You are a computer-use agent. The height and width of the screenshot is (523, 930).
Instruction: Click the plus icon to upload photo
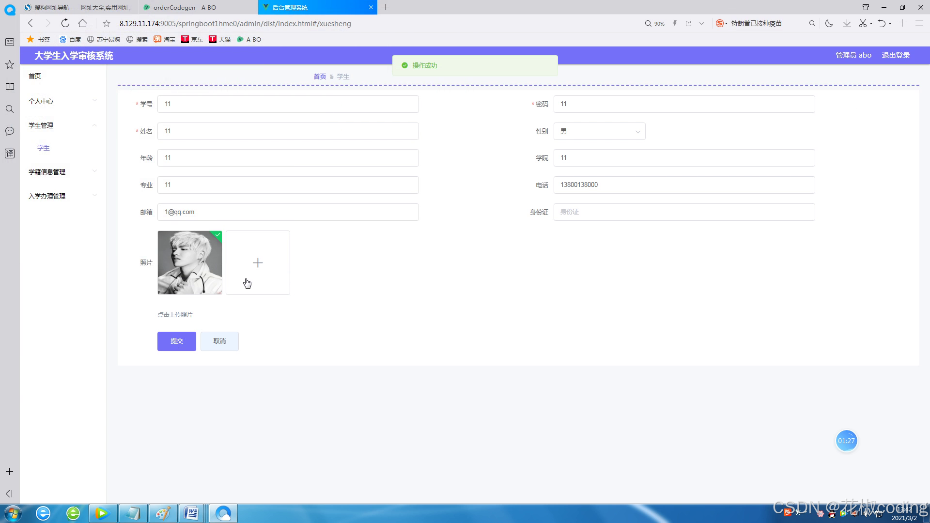[x=258, y=262]
